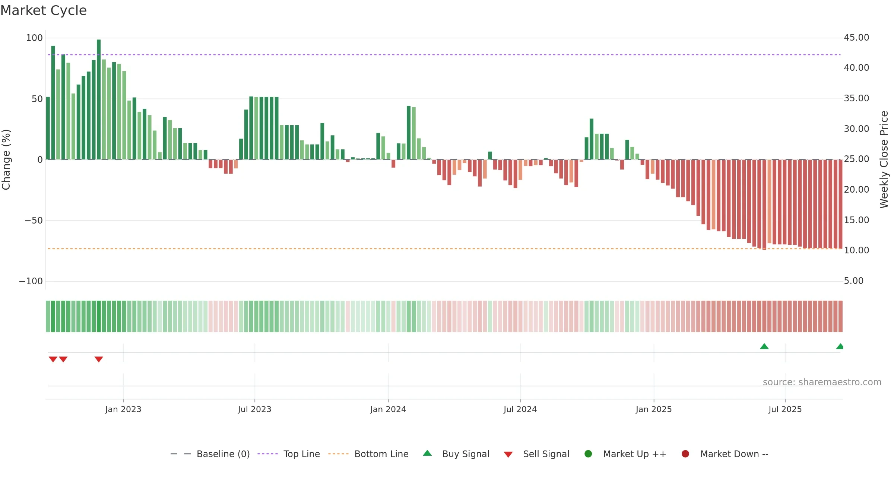This screenshot has width=894, height=503.
Task: Select the final buy signal marker at chart's end
Action: 840,346
